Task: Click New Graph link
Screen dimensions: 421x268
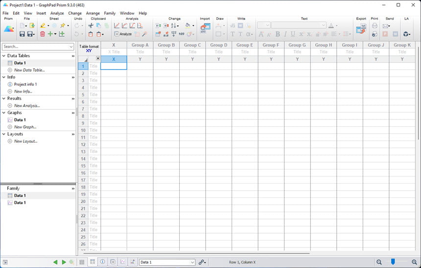Action: click(25, 127)
